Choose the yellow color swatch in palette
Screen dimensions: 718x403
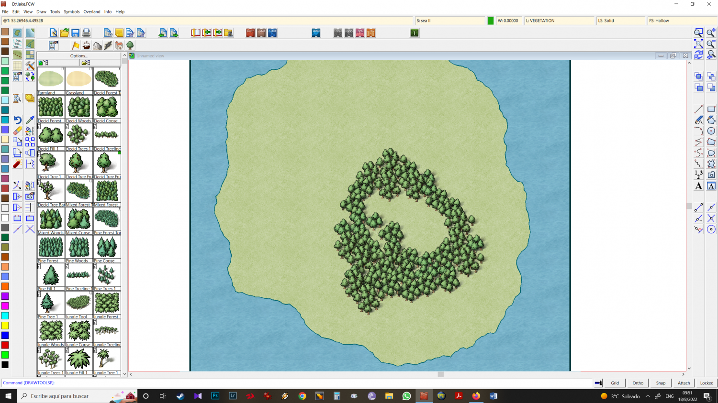click(5, 326)
